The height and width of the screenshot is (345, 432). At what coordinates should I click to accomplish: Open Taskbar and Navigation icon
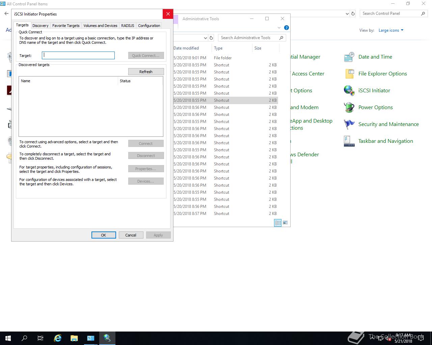pos(349,141)
